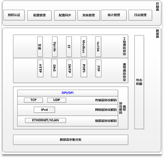The image size is (164, 158).
Task: Click the 工业通信协议 label
Action: pos(124,46)
